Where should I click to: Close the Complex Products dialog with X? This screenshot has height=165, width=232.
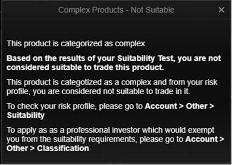(221, 10)
